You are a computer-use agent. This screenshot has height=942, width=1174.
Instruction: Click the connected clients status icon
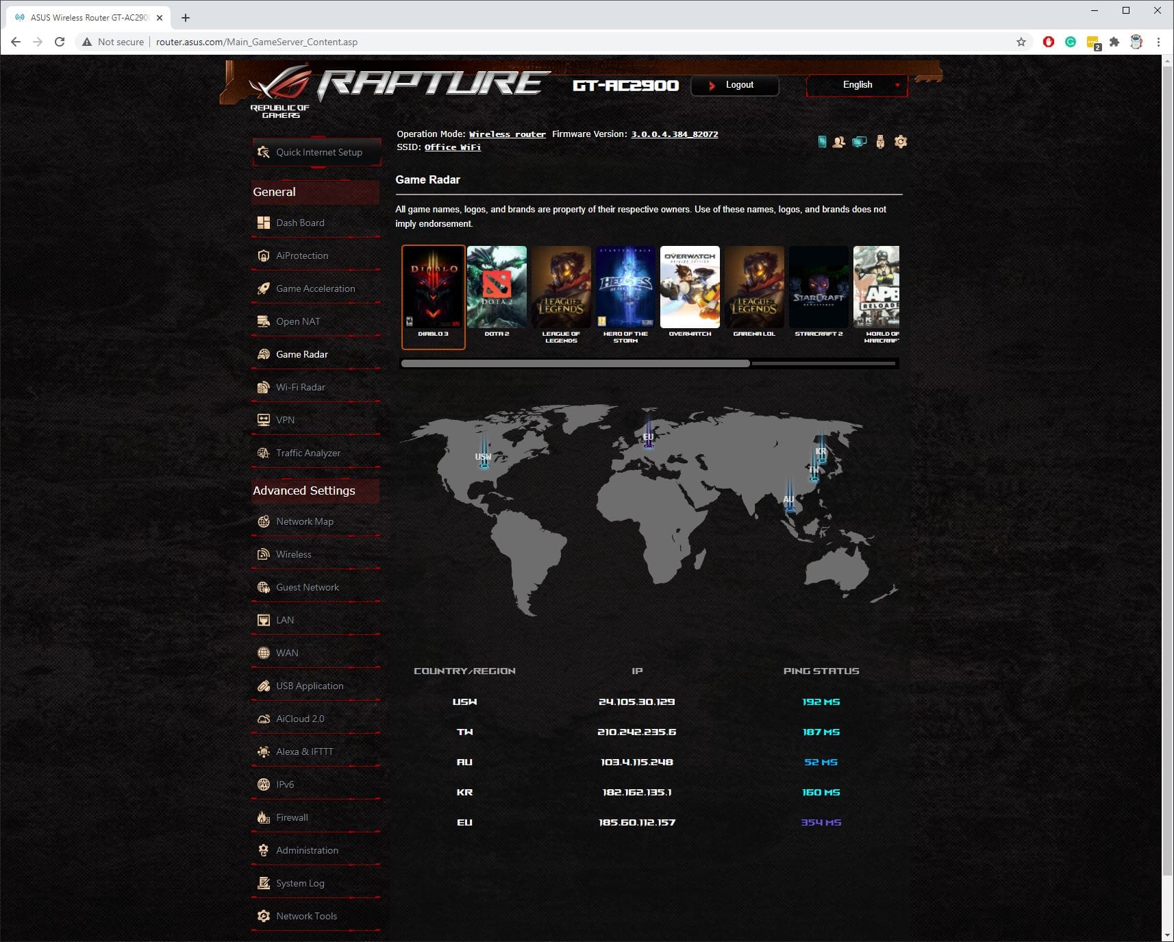pos(859,142)
